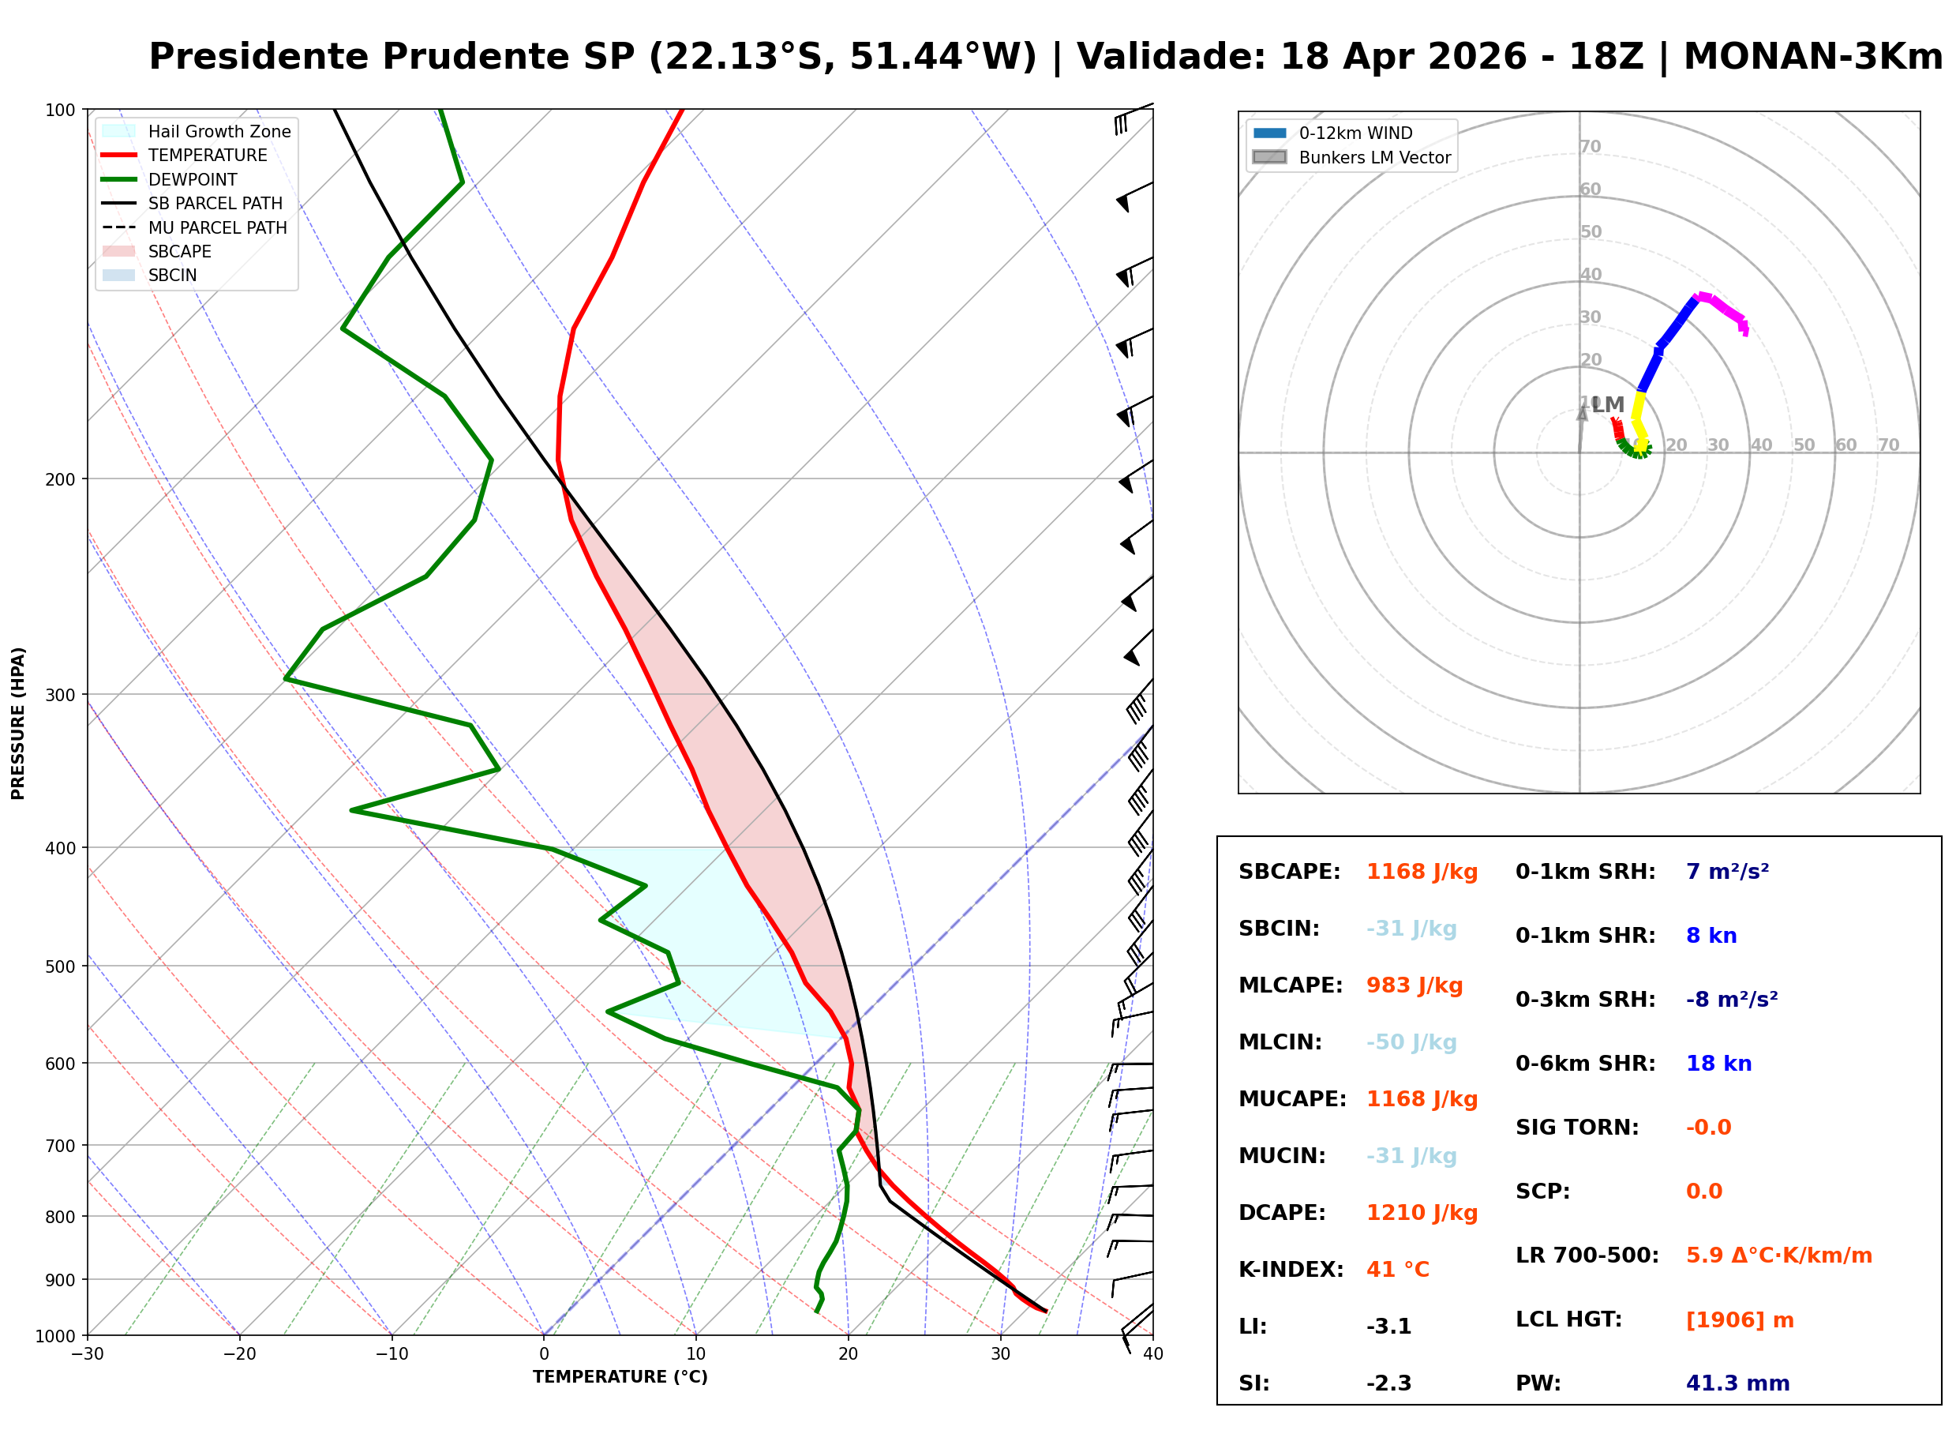Click the 0-6km SHR value 18 kn
This screenshot has height=1445, width=1956.
click(x=1718, y=1064)
